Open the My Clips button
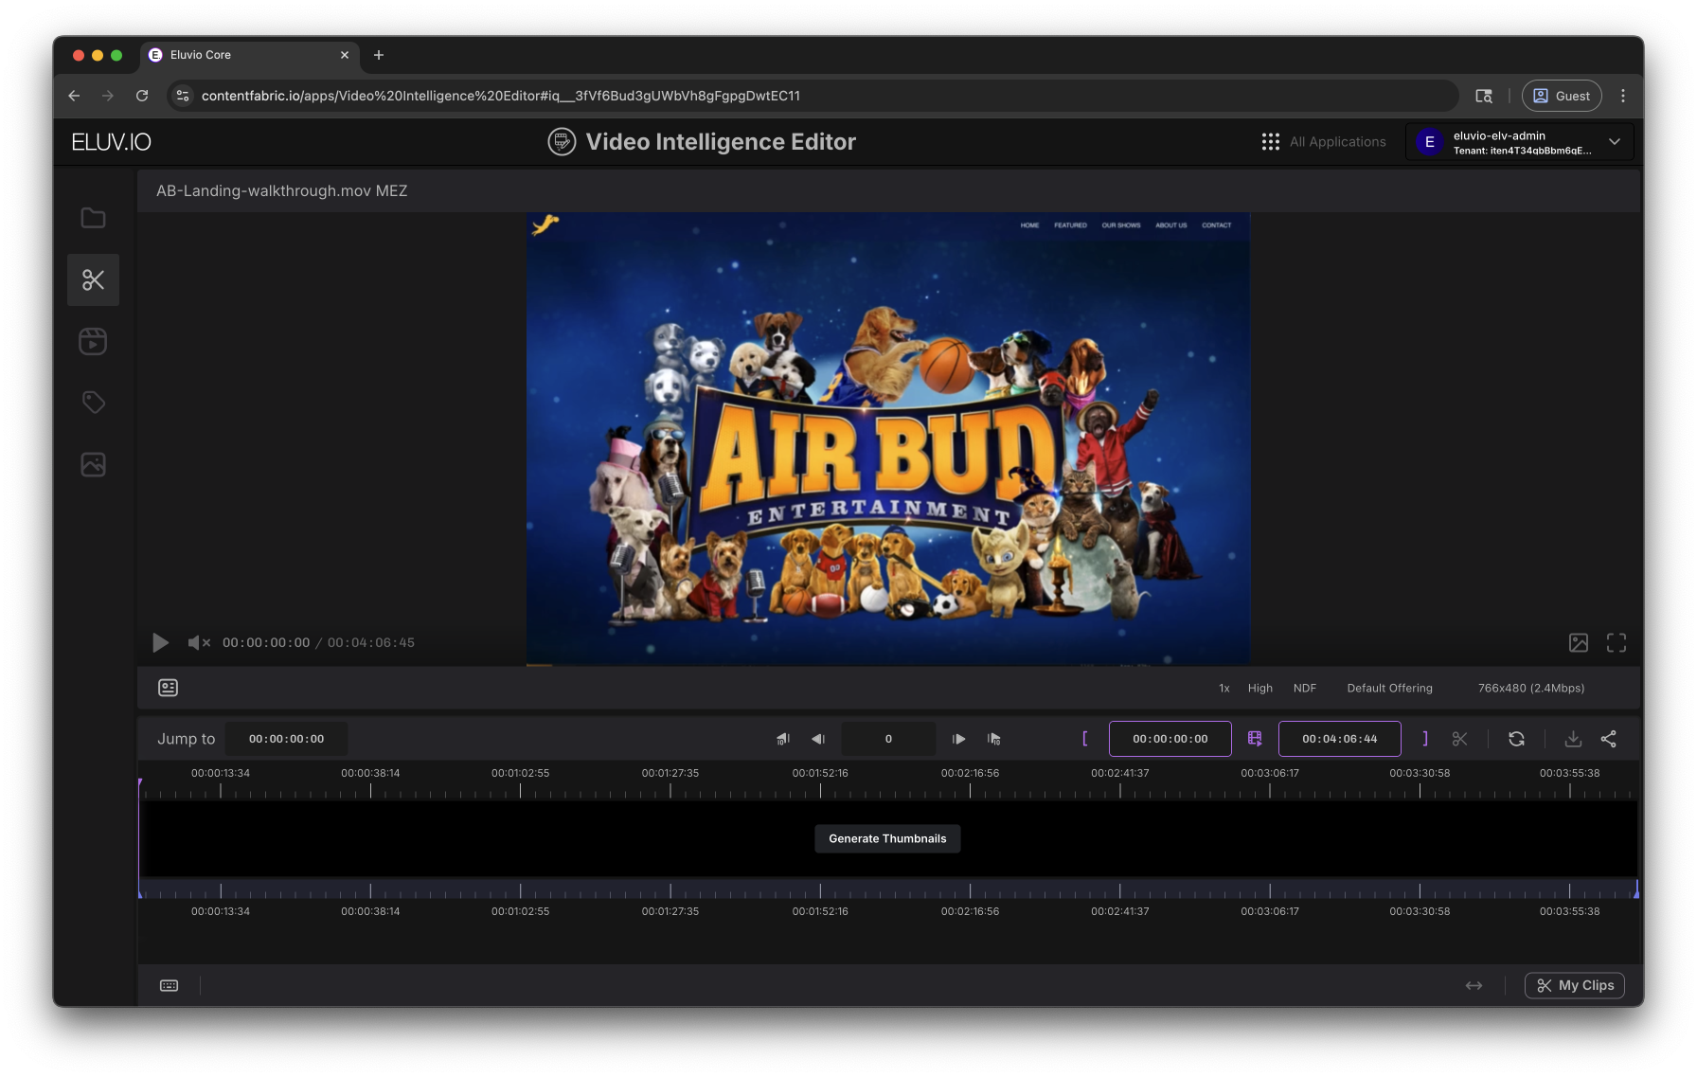1697x1077 pixels. 1575,986
